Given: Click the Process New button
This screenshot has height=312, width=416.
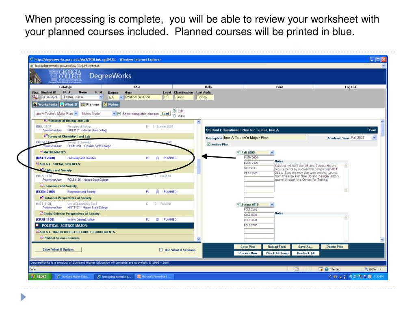Looking at the screenshot, I should 248,253.
